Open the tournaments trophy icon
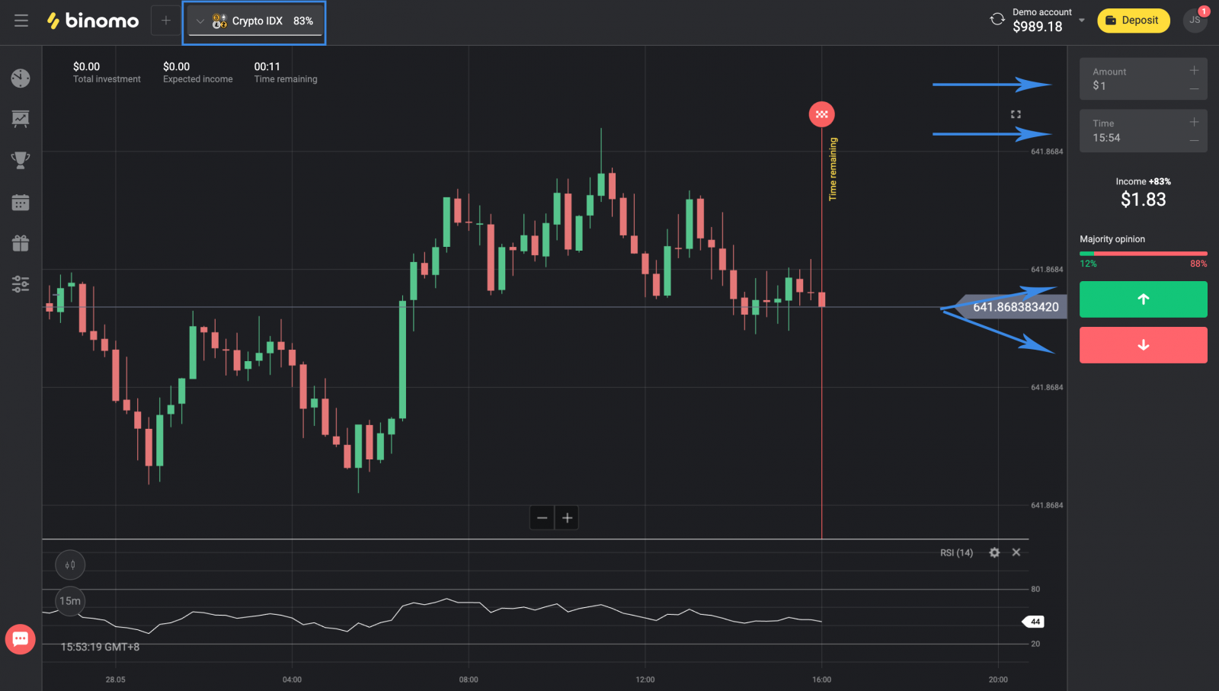 point(21,160)
